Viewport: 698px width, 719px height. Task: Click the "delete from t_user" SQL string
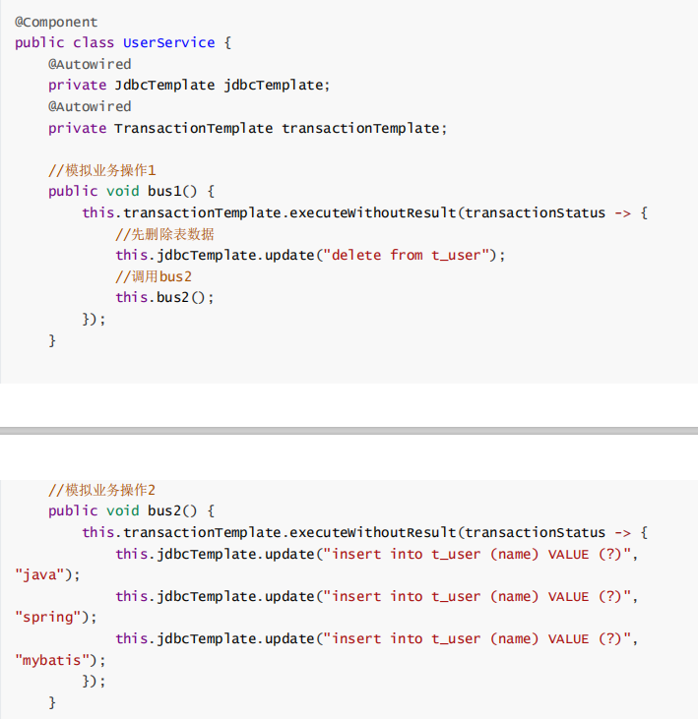pyautogui.click(x=410, y=255)
